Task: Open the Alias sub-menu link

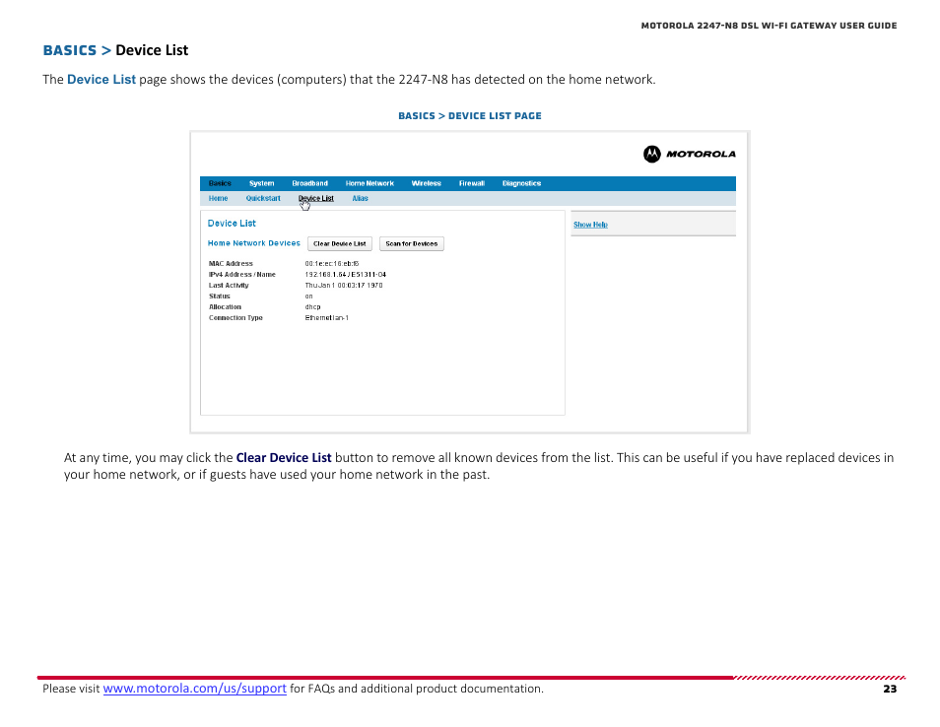Action: (360, 198)
